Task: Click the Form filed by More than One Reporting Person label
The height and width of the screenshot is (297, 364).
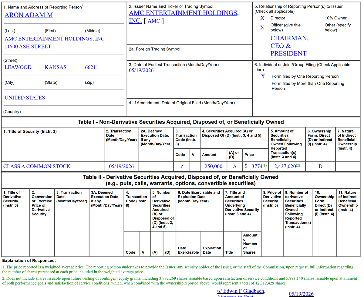Action: click(x=308, y=86)
